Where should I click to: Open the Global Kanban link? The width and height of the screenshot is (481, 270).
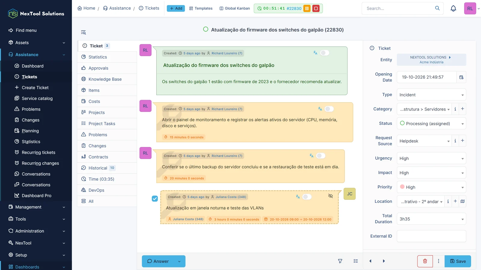[235, 8]
